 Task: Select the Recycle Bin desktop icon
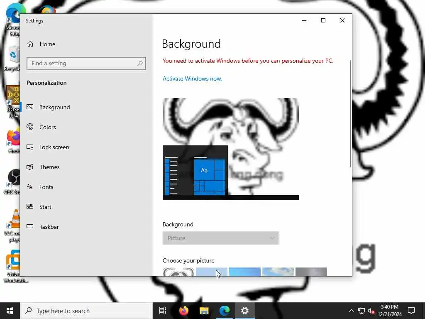coord(12,58)
